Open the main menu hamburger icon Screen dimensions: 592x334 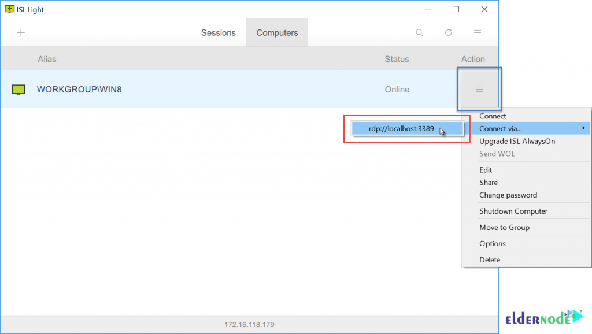tap(478, 32)
